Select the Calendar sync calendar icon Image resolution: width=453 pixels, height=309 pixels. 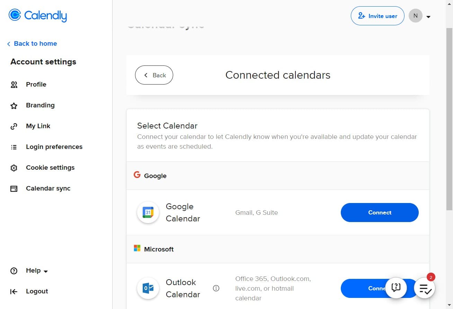click(x=14, y=188)
